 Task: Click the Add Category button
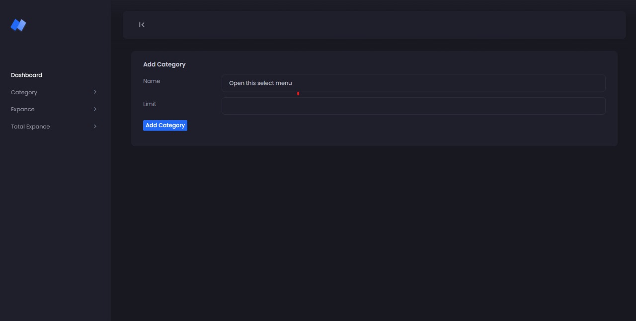click(x=165, y=125)
